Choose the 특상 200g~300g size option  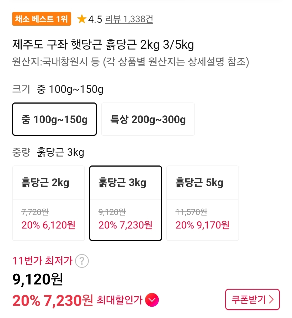148,119
